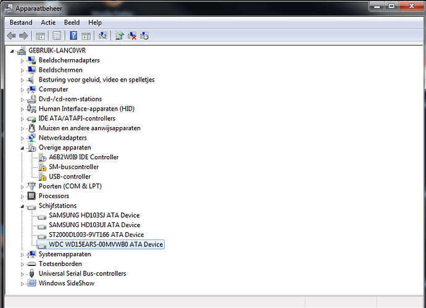The width and height of the screenshot is (426, 308).
Task: Click the warning icon beside SM-buscontroller
Action: 43,167
